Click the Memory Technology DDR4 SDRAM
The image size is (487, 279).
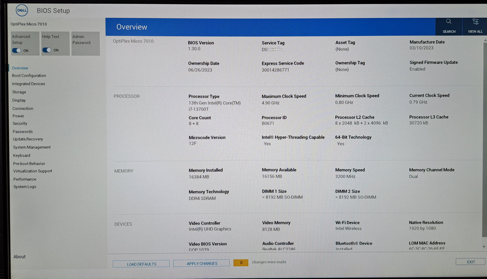tap(203, 198)
